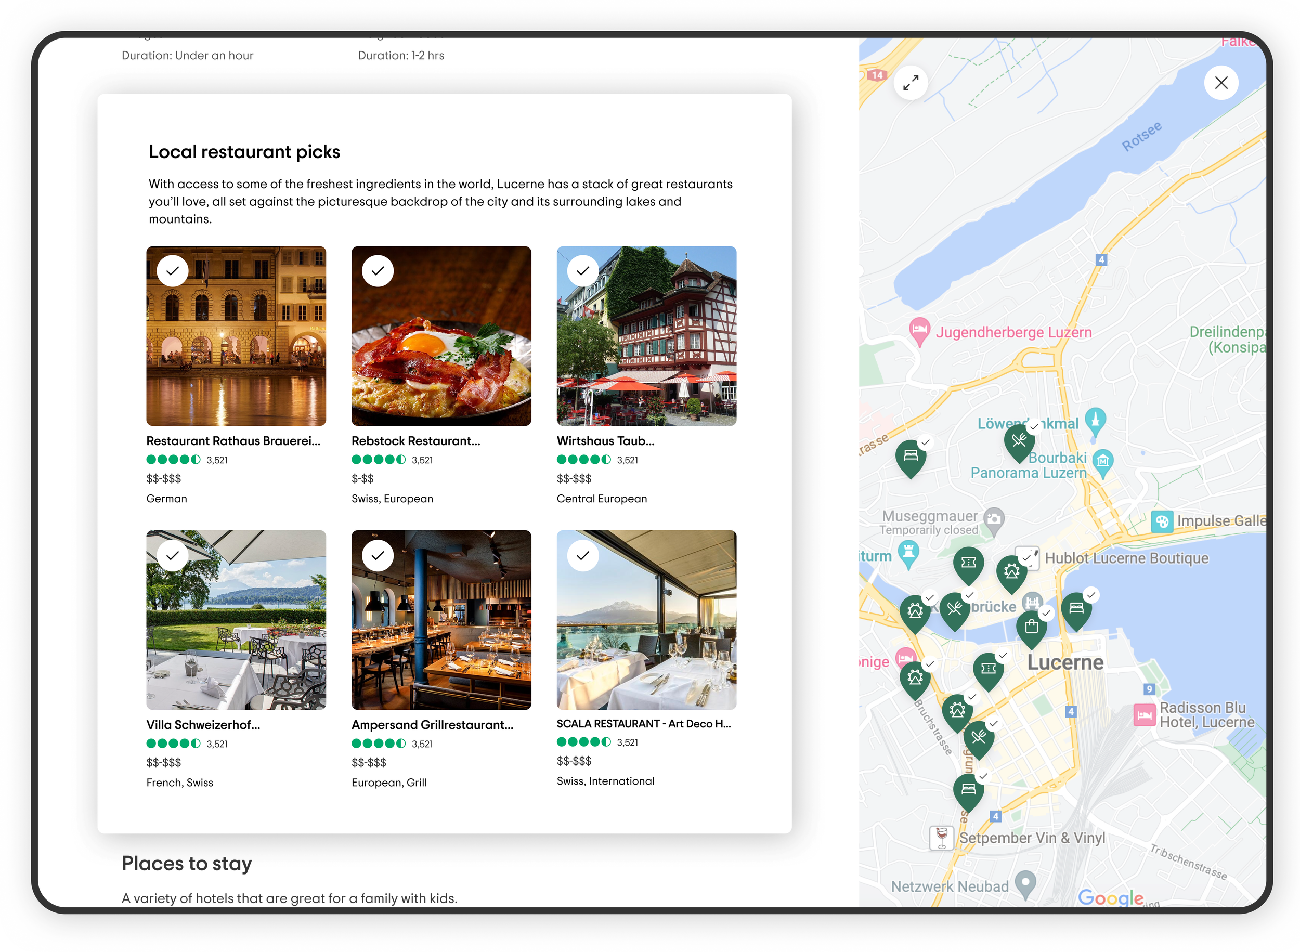Open the Ampersand Grillrestaurant title link

(x=432, y=725)
